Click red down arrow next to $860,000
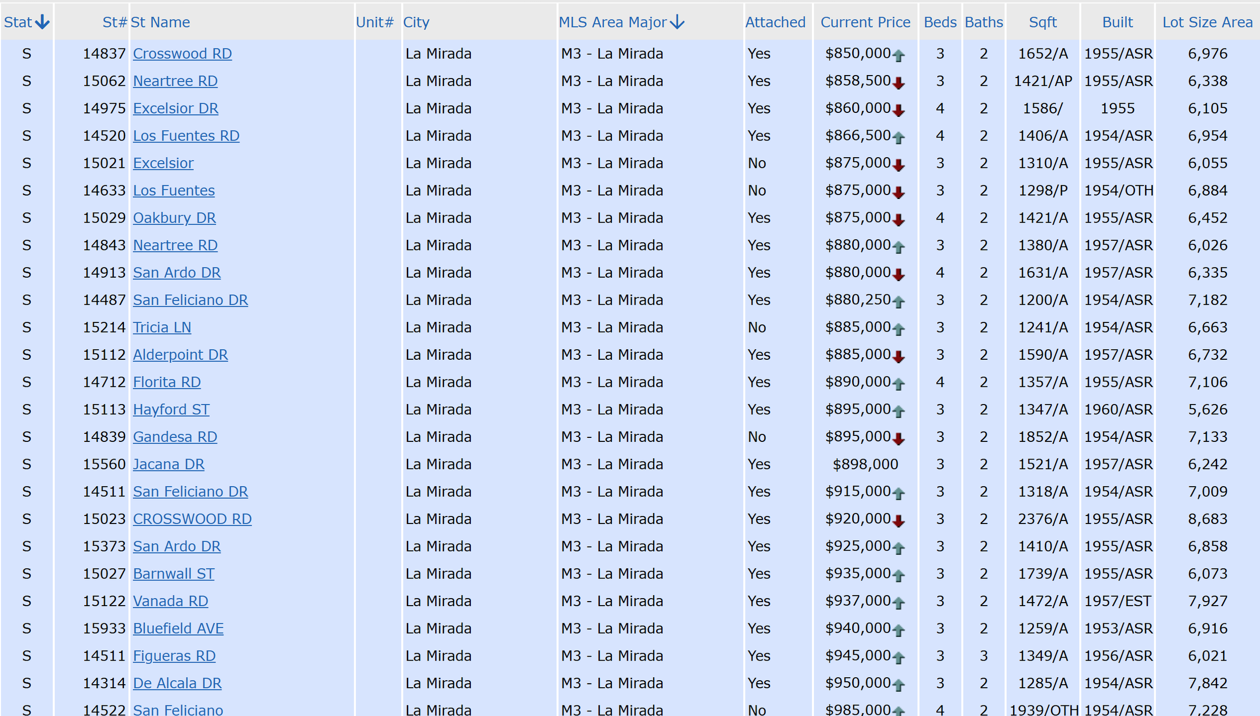 click(898, 110)
